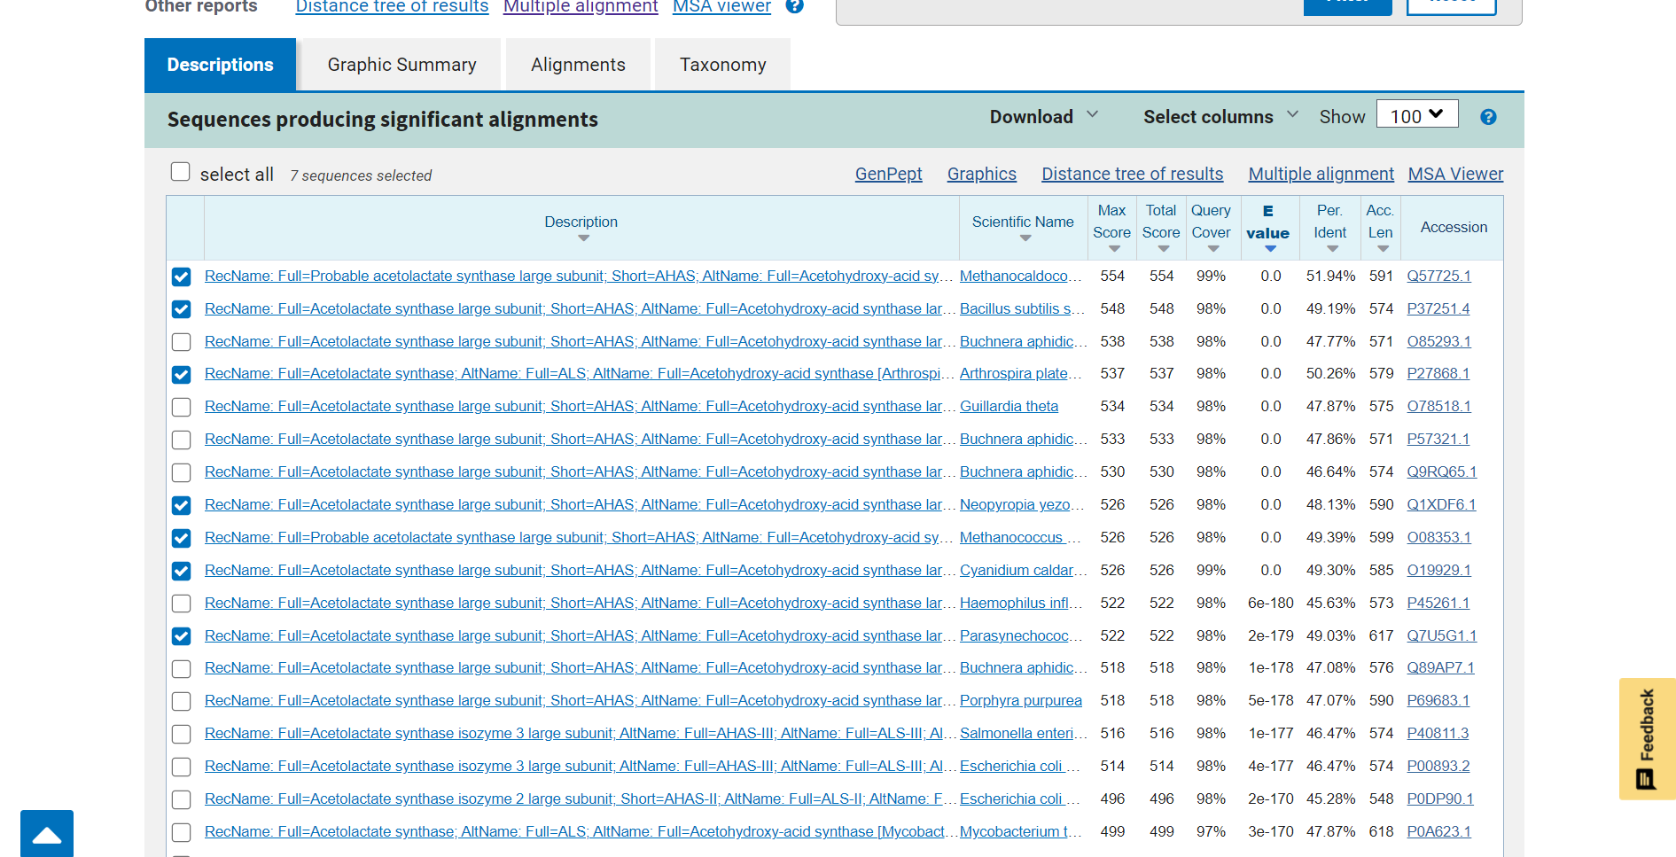Open accession P00893.2
The height and width of the screenshot is (857, 1676).
point(1438,767)
